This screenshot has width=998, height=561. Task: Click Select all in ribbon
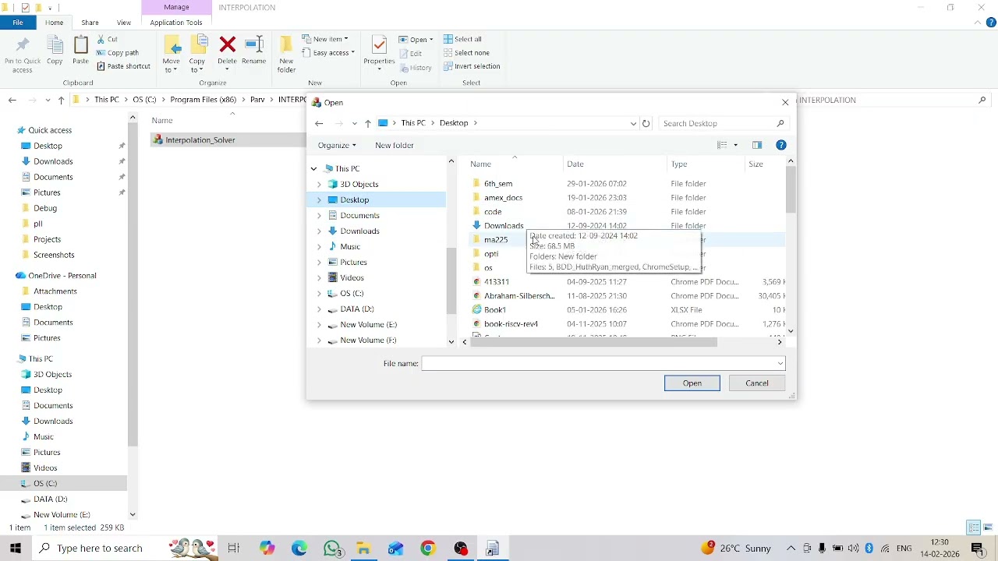pyautogui.click(x=463, y=39)
